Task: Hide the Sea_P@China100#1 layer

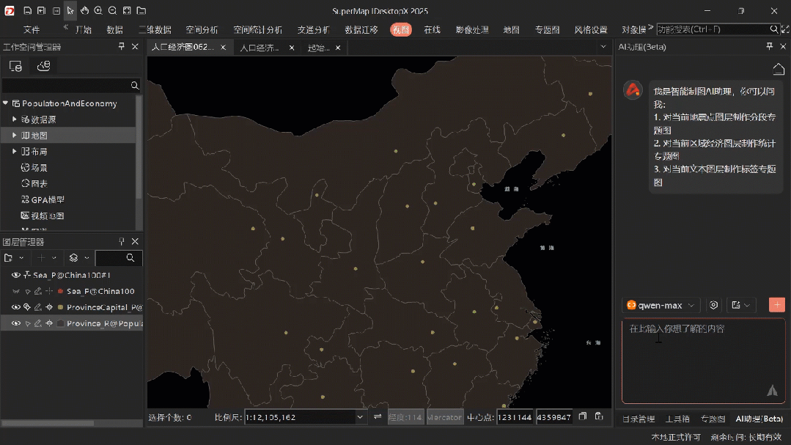Action: click(16, 275)
